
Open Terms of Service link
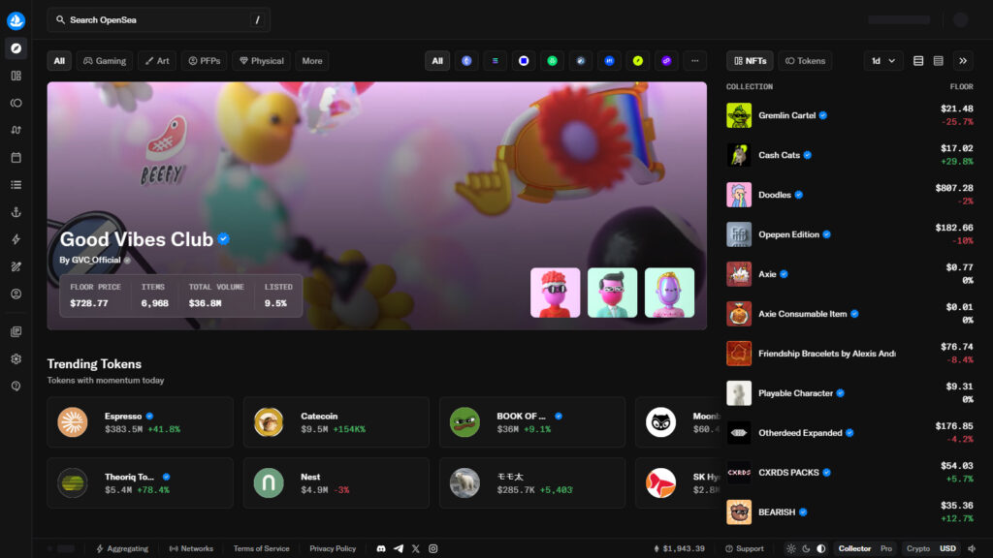(x=261, y=548)
